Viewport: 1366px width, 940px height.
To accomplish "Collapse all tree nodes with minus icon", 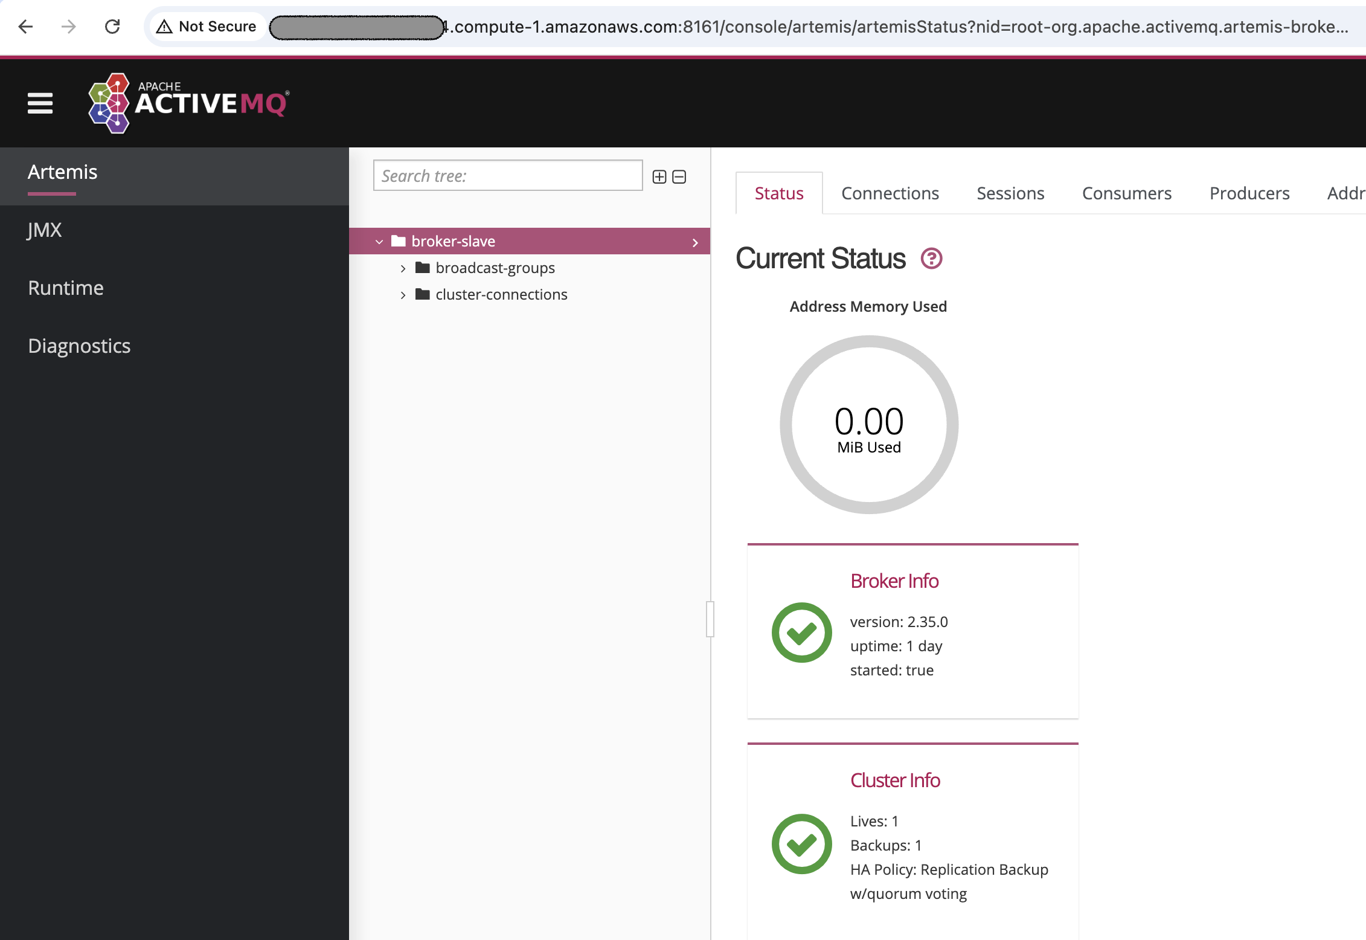I will pos(679,177).
